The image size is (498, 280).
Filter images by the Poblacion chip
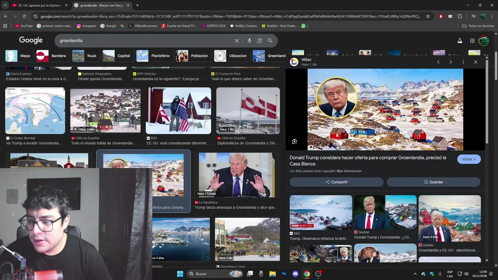[193, 56]
